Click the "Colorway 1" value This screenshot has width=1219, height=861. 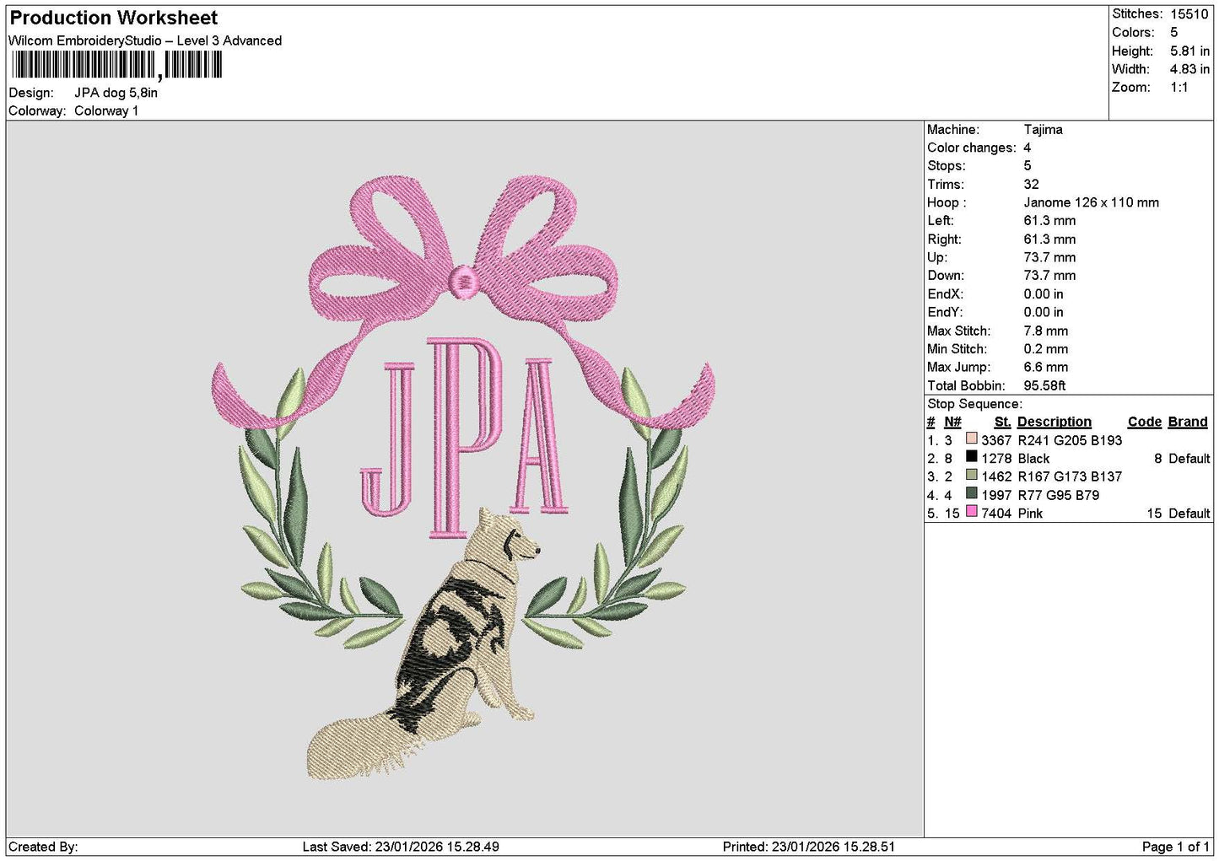(106, 110)
